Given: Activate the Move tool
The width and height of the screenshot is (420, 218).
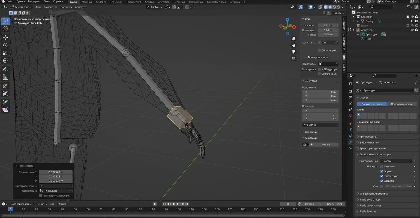Looking at the screenshot, I should pyautogui.click(x=5, y=37).
